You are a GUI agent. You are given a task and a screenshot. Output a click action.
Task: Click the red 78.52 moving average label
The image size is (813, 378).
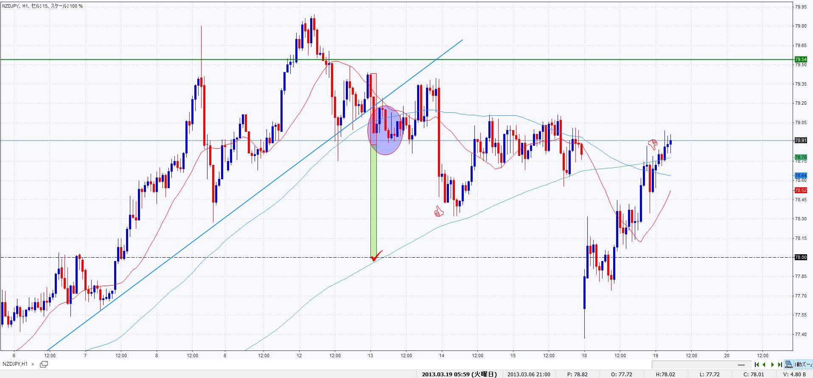[801, 191]
